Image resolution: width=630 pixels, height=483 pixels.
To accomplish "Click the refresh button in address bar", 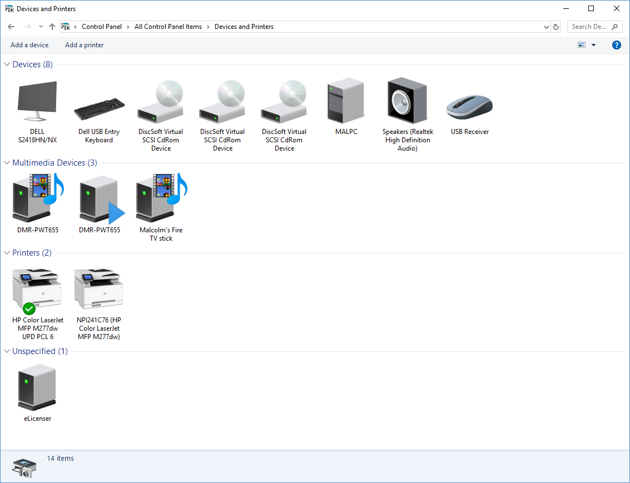I will coord(556,27).
